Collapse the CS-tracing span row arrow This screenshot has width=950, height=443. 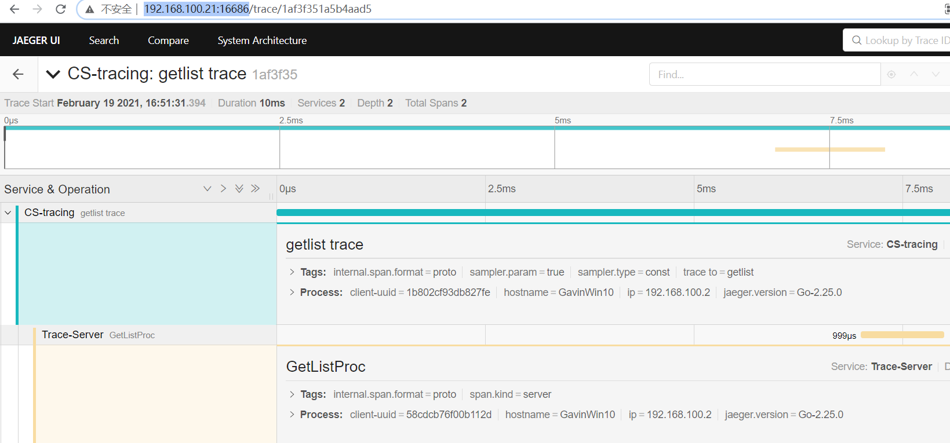pos(8,213)
